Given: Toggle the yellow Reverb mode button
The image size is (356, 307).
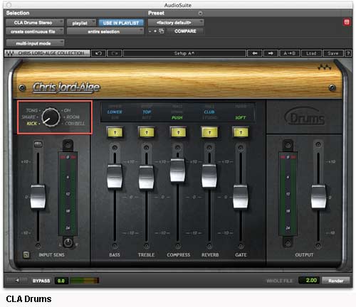Looking at the screenshot, I should 209,132.
